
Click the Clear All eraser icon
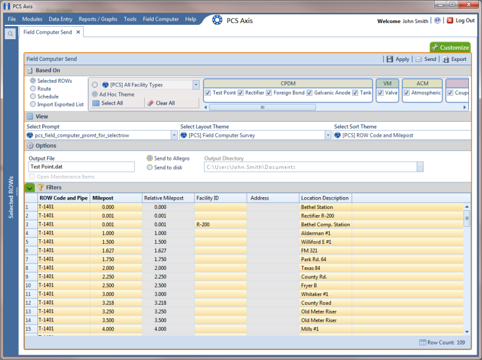151,103
